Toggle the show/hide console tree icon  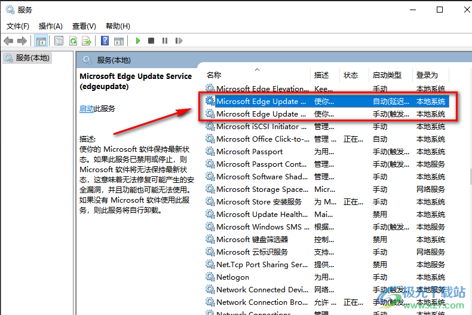(41, 41)
